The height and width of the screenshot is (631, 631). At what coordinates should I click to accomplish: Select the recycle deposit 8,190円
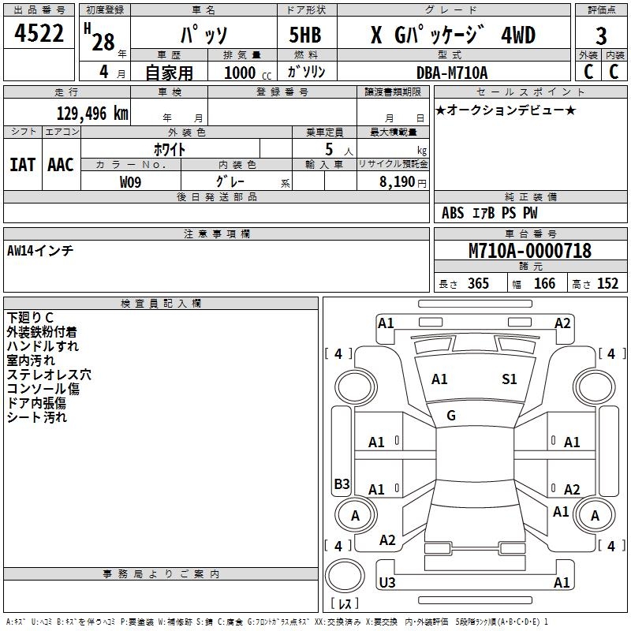tap(402, 182)
